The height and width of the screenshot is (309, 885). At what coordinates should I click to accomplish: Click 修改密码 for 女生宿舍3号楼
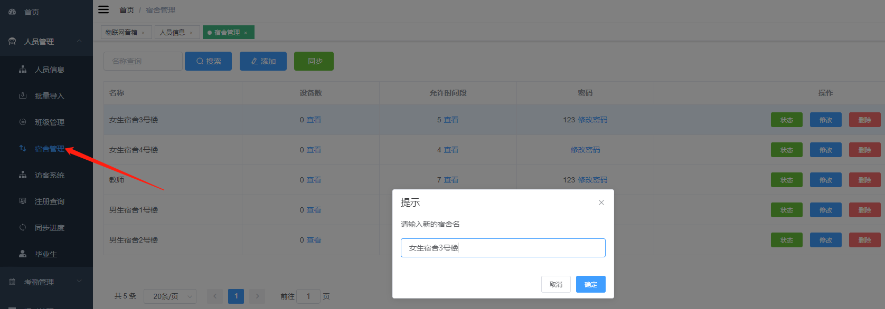pos(592,120)
